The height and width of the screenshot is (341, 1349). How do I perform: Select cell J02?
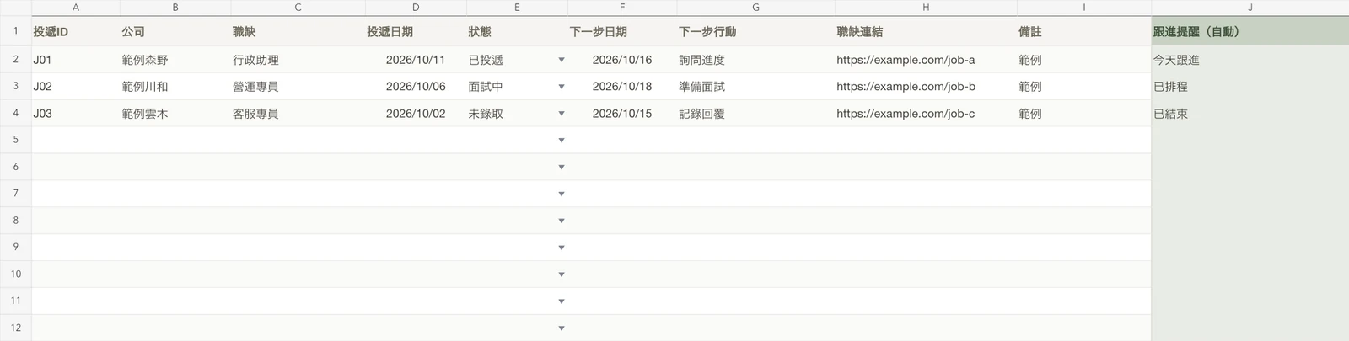[76, 87]
